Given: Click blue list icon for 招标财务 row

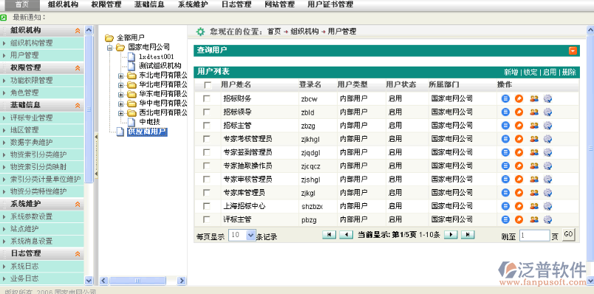Looking at the screenshot, I should (505, 98).
